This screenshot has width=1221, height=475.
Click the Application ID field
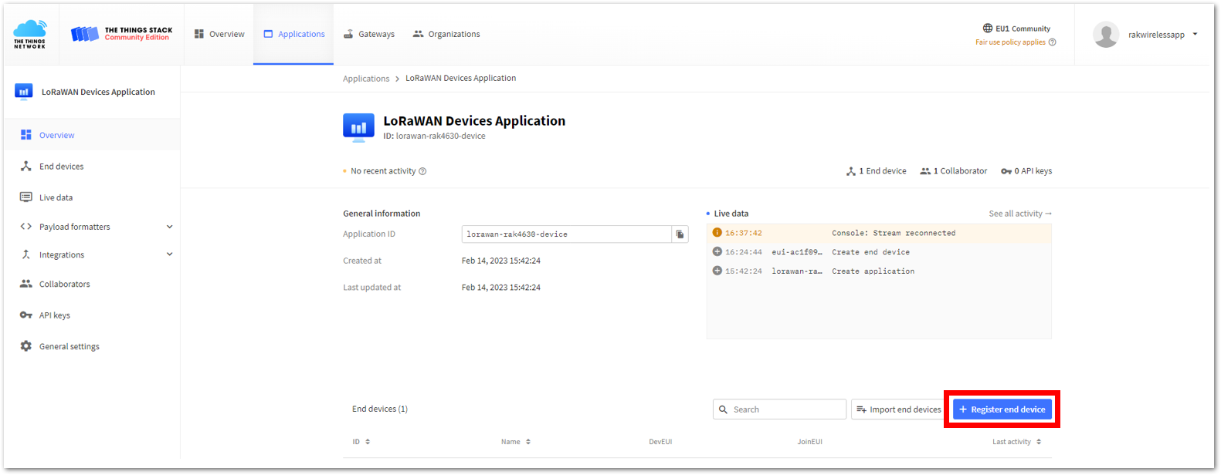(566, 234)
